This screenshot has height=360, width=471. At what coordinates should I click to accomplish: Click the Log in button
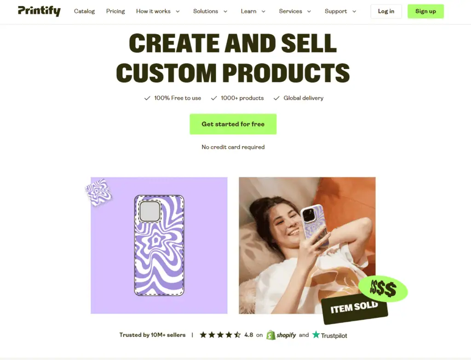tap(386, 11)
